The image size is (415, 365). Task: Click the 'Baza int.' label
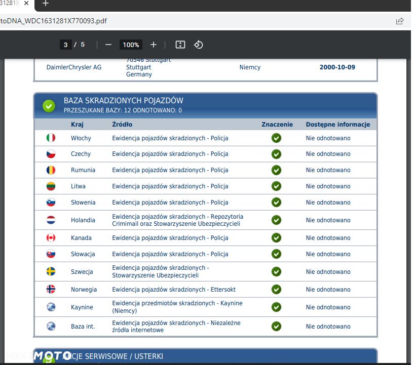83,327
